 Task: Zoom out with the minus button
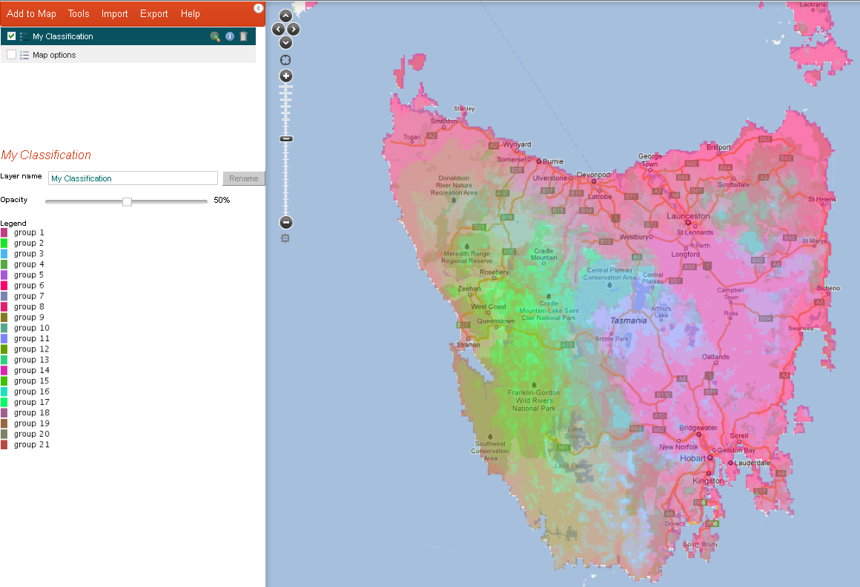click(285, 222)
